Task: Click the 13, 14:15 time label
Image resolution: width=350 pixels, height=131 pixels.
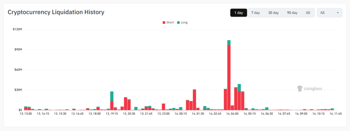Action: click(43, 114)
